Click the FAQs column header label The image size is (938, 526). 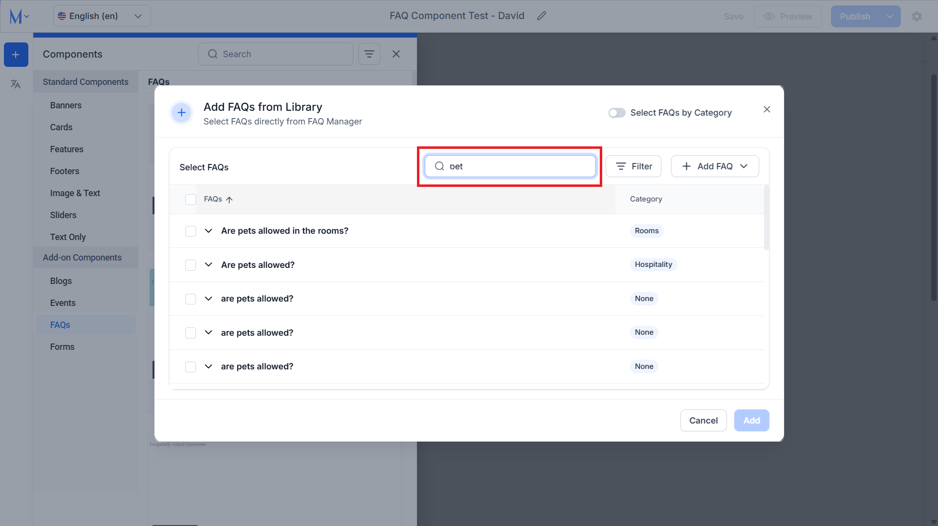[x=213, y=199]
